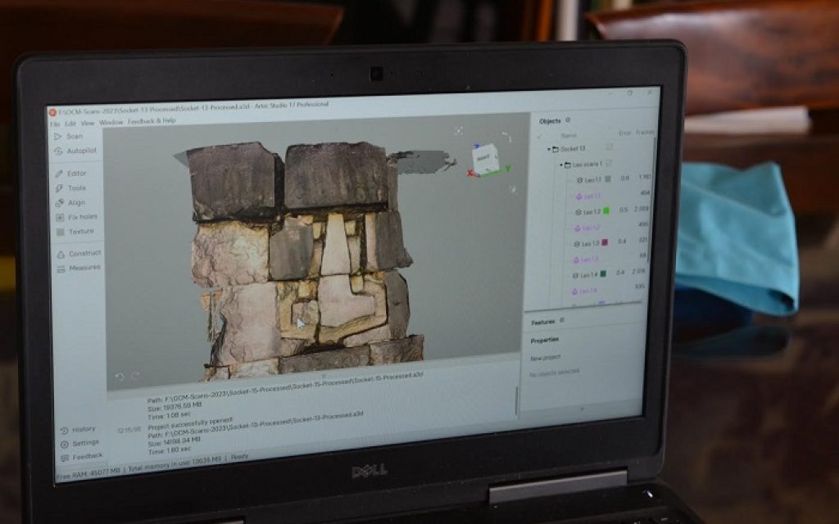Screen dimensions: 839x524
Task: Click the green color swatch for Leo 1.2
Action: (x=605, y=211)
